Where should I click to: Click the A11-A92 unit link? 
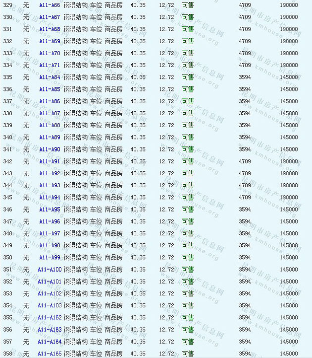[50, 173]
